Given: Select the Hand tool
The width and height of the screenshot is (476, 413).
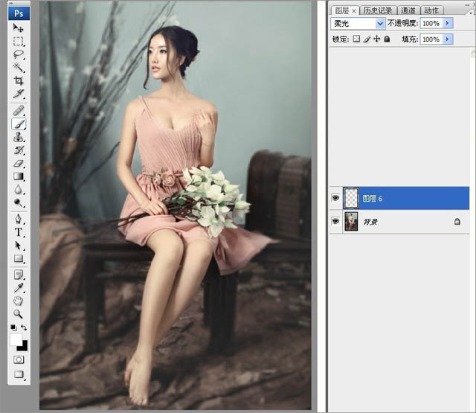Looking at the screenshot, I should click(19, 301).
